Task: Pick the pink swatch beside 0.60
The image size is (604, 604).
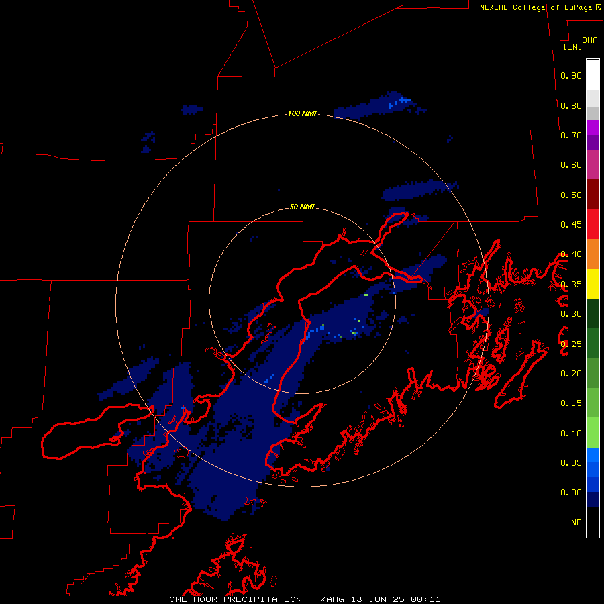Action: (x=593, y=164)
